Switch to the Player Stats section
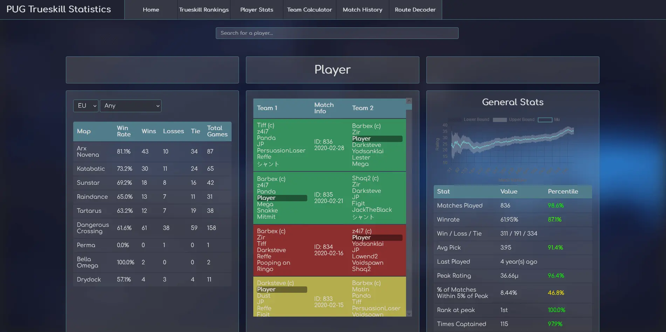This screenshot has width=666, height=332. coord(256,9)
